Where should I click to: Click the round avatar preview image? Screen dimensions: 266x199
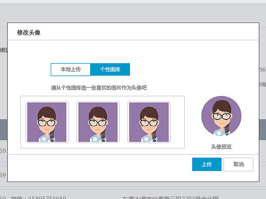[x=221, y=116]
